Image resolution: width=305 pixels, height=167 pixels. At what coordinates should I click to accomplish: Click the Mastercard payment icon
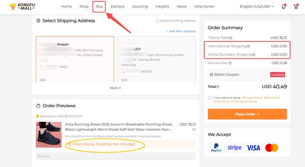pos(271,148)
